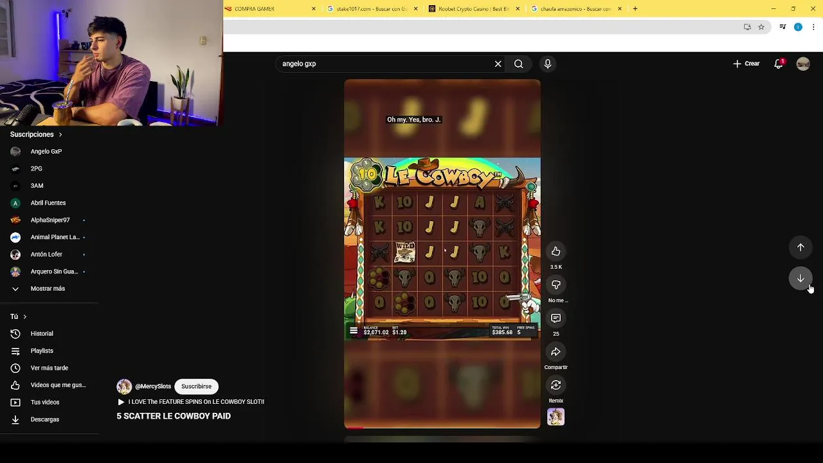Viewport: 823px width, 463px height.
Task: Click the 3.5 K likes count
Action: click(556, 267)
